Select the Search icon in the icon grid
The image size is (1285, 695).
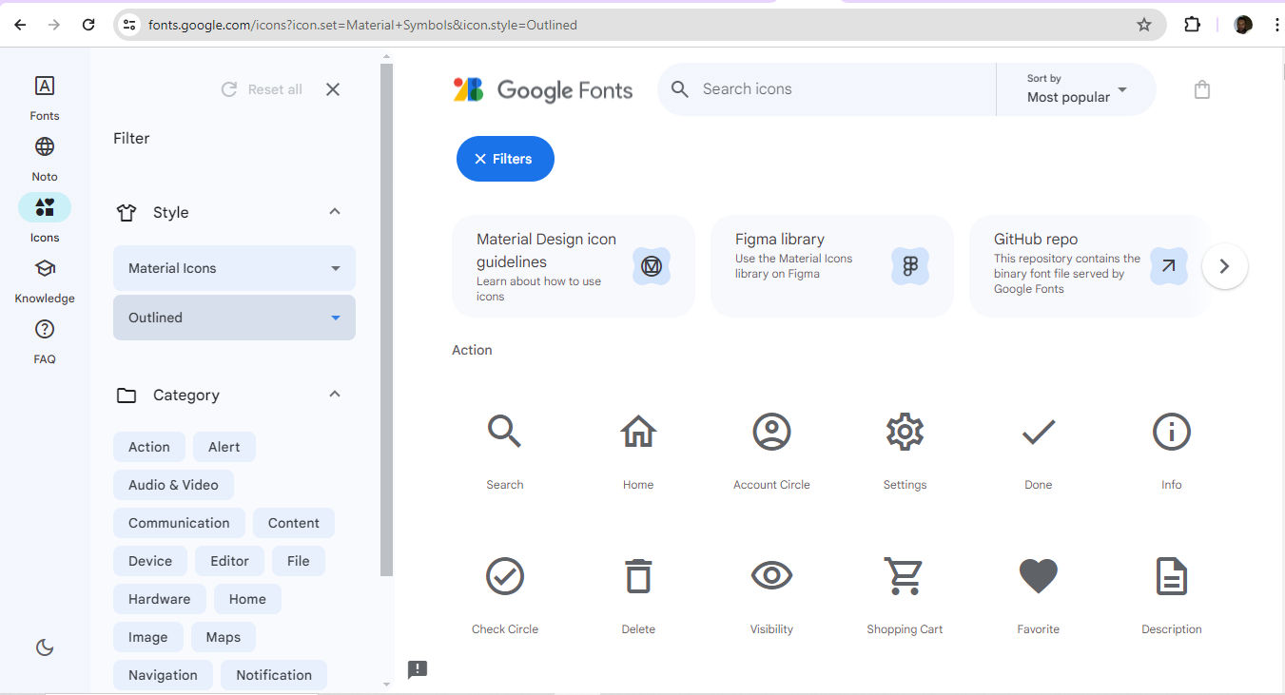click(504, 431)
